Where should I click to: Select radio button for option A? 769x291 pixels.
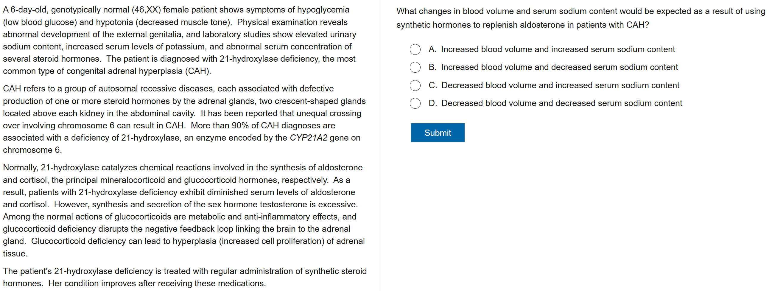415,49
